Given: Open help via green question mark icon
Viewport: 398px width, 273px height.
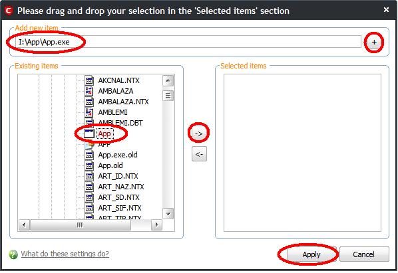Looking at the screenshot, I should 13,254.
